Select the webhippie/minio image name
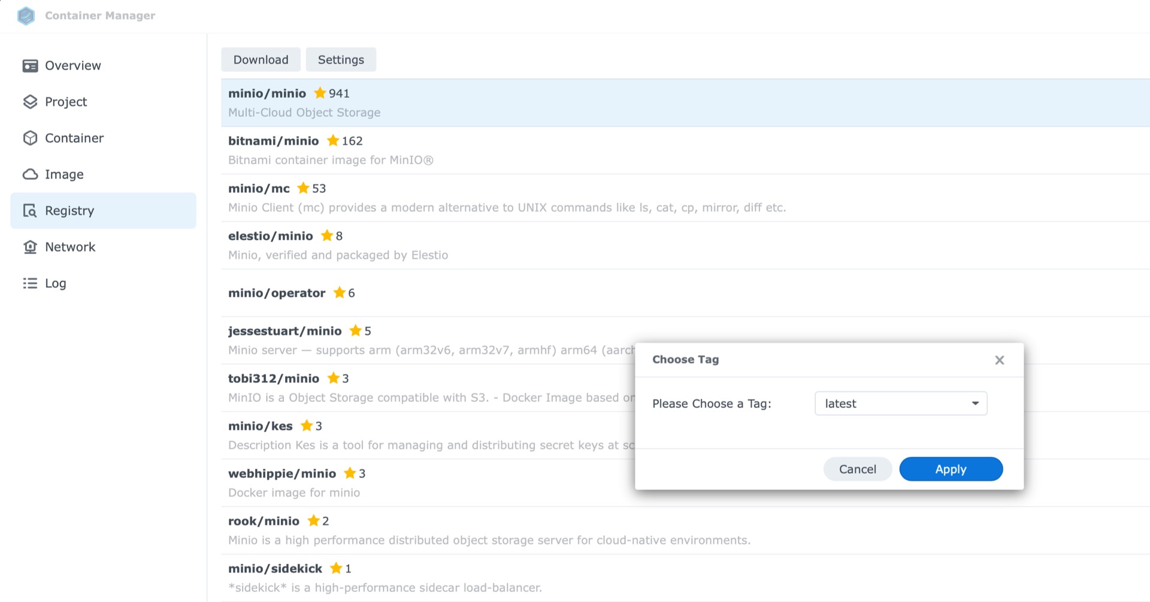Image resolution: width=1150 pixels, height=602 pixels. click(x=282, y=473)
